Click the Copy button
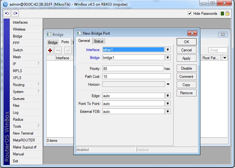This screenshot has height=168, width=235. (x=186, y=85)
